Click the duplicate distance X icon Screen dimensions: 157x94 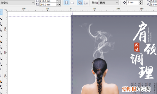148,1
